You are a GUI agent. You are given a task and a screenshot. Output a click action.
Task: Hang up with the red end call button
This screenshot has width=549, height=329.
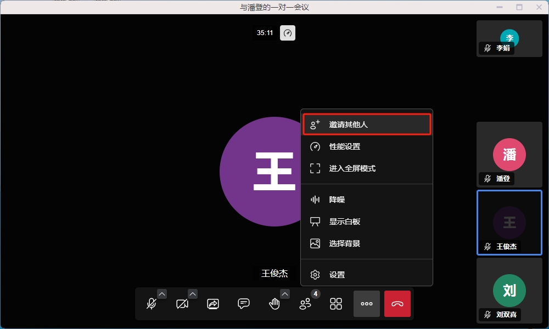[397, 304]
